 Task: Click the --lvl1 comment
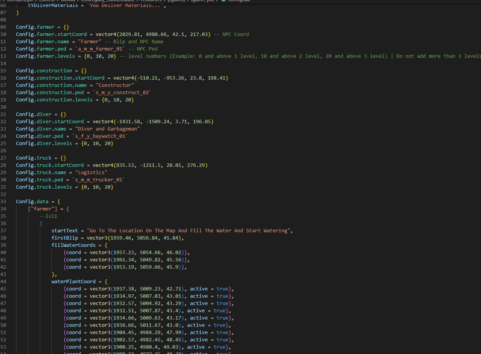[x=49, y=216]
